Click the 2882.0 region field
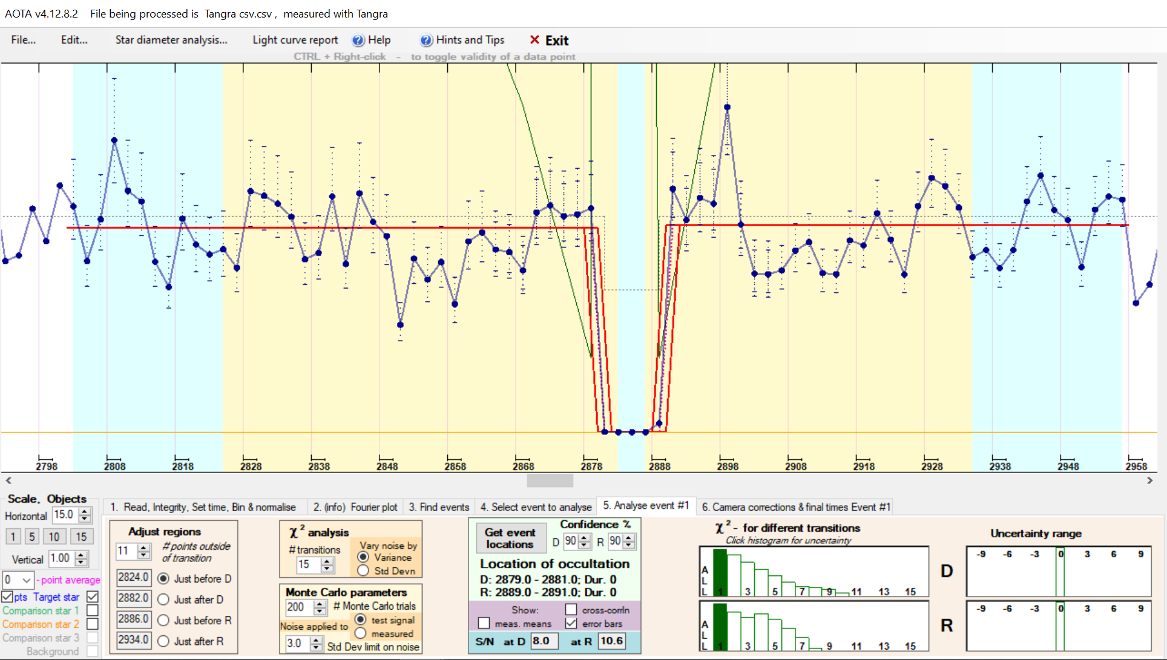The height and width of the screenshot is (660, 1167). 134,598
